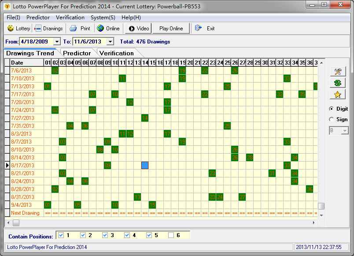Open the File menu
The height and width of the screenshot is (256, 354).
(13, 17)
